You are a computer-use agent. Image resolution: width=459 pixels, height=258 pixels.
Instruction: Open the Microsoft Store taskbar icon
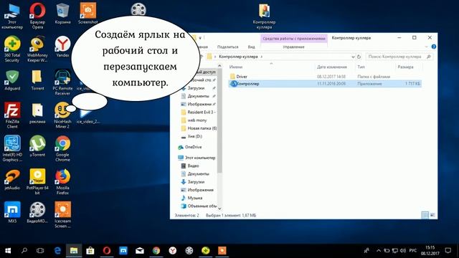(90, 251)
